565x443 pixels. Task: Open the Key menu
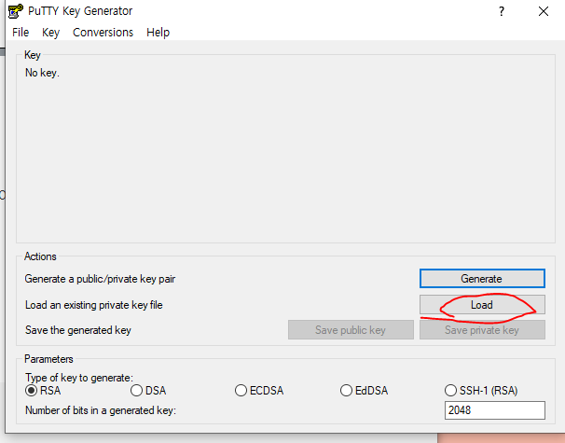click(x=50, y=33)
